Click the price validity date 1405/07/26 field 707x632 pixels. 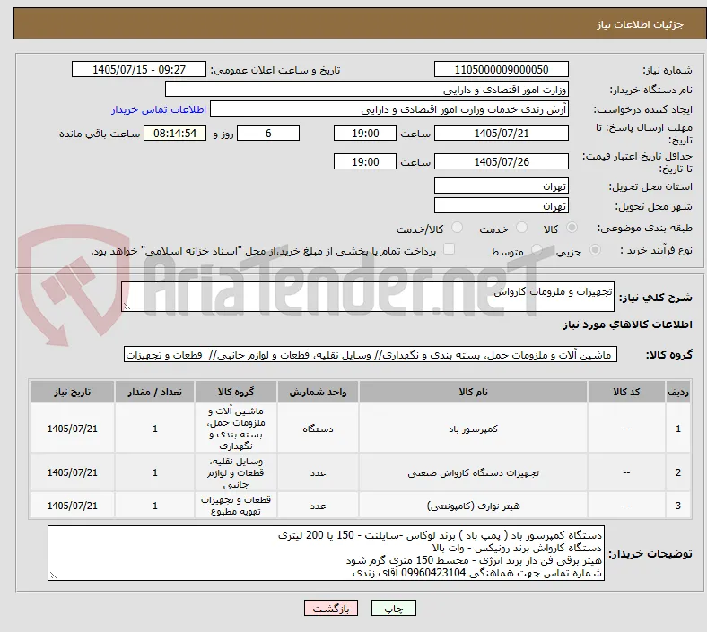tap(501, 161)
